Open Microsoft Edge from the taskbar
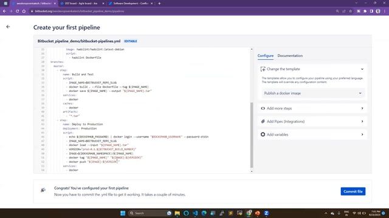389x218 pixels. [x=204, y=213]
